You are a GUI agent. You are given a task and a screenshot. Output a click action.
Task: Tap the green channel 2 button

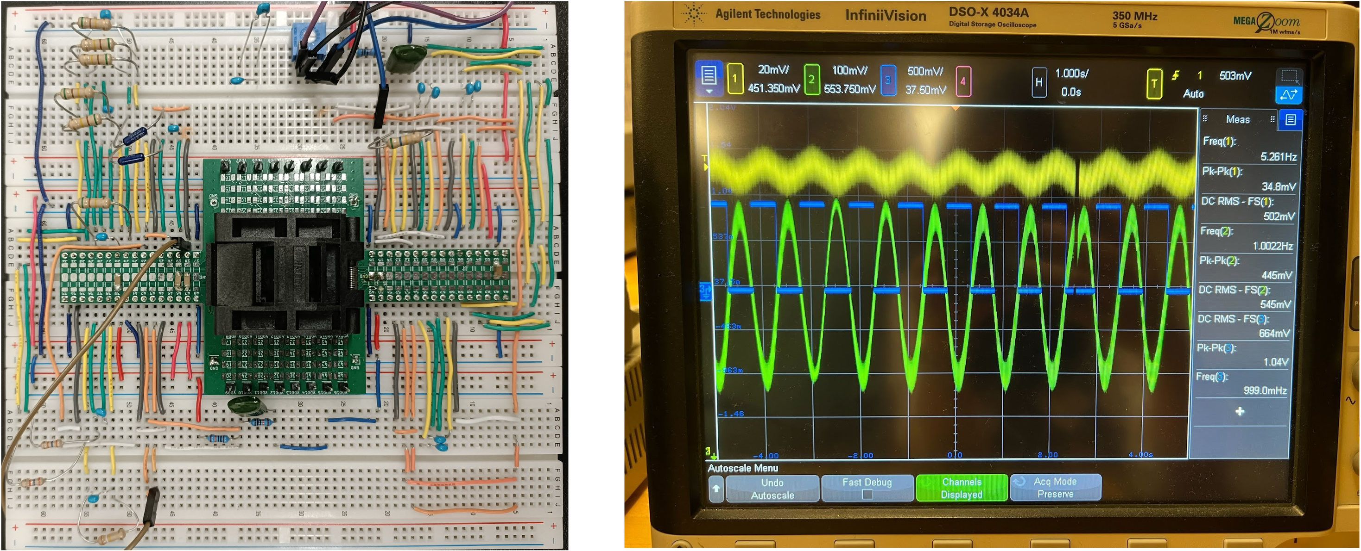pyautogui.click(x=811, y=80)
